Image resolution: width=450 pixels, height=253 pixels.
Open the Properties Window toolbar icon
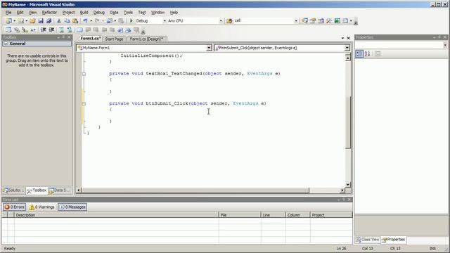click(x=313, y=20)
